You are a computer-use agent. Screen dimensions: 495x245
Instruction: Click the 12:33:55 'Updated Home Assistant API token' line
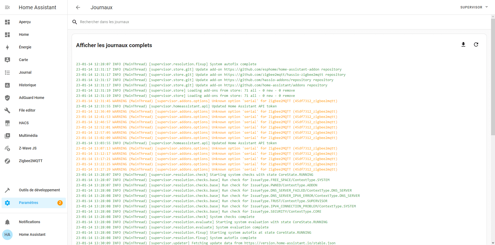176,106
